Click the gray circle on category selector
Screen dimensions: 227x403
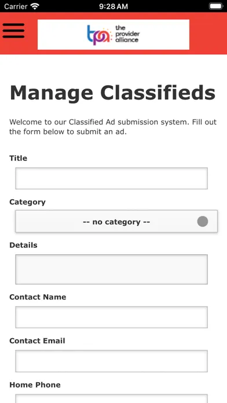203,222
